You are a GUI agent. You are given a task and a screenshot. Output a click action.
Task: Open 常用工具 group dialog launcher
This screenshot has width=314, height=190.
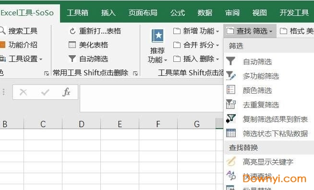tap(135, 73)
